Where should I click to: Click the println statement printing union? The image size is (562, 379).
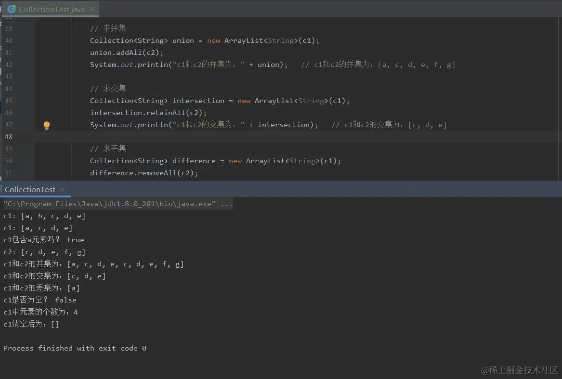point(189,65)
